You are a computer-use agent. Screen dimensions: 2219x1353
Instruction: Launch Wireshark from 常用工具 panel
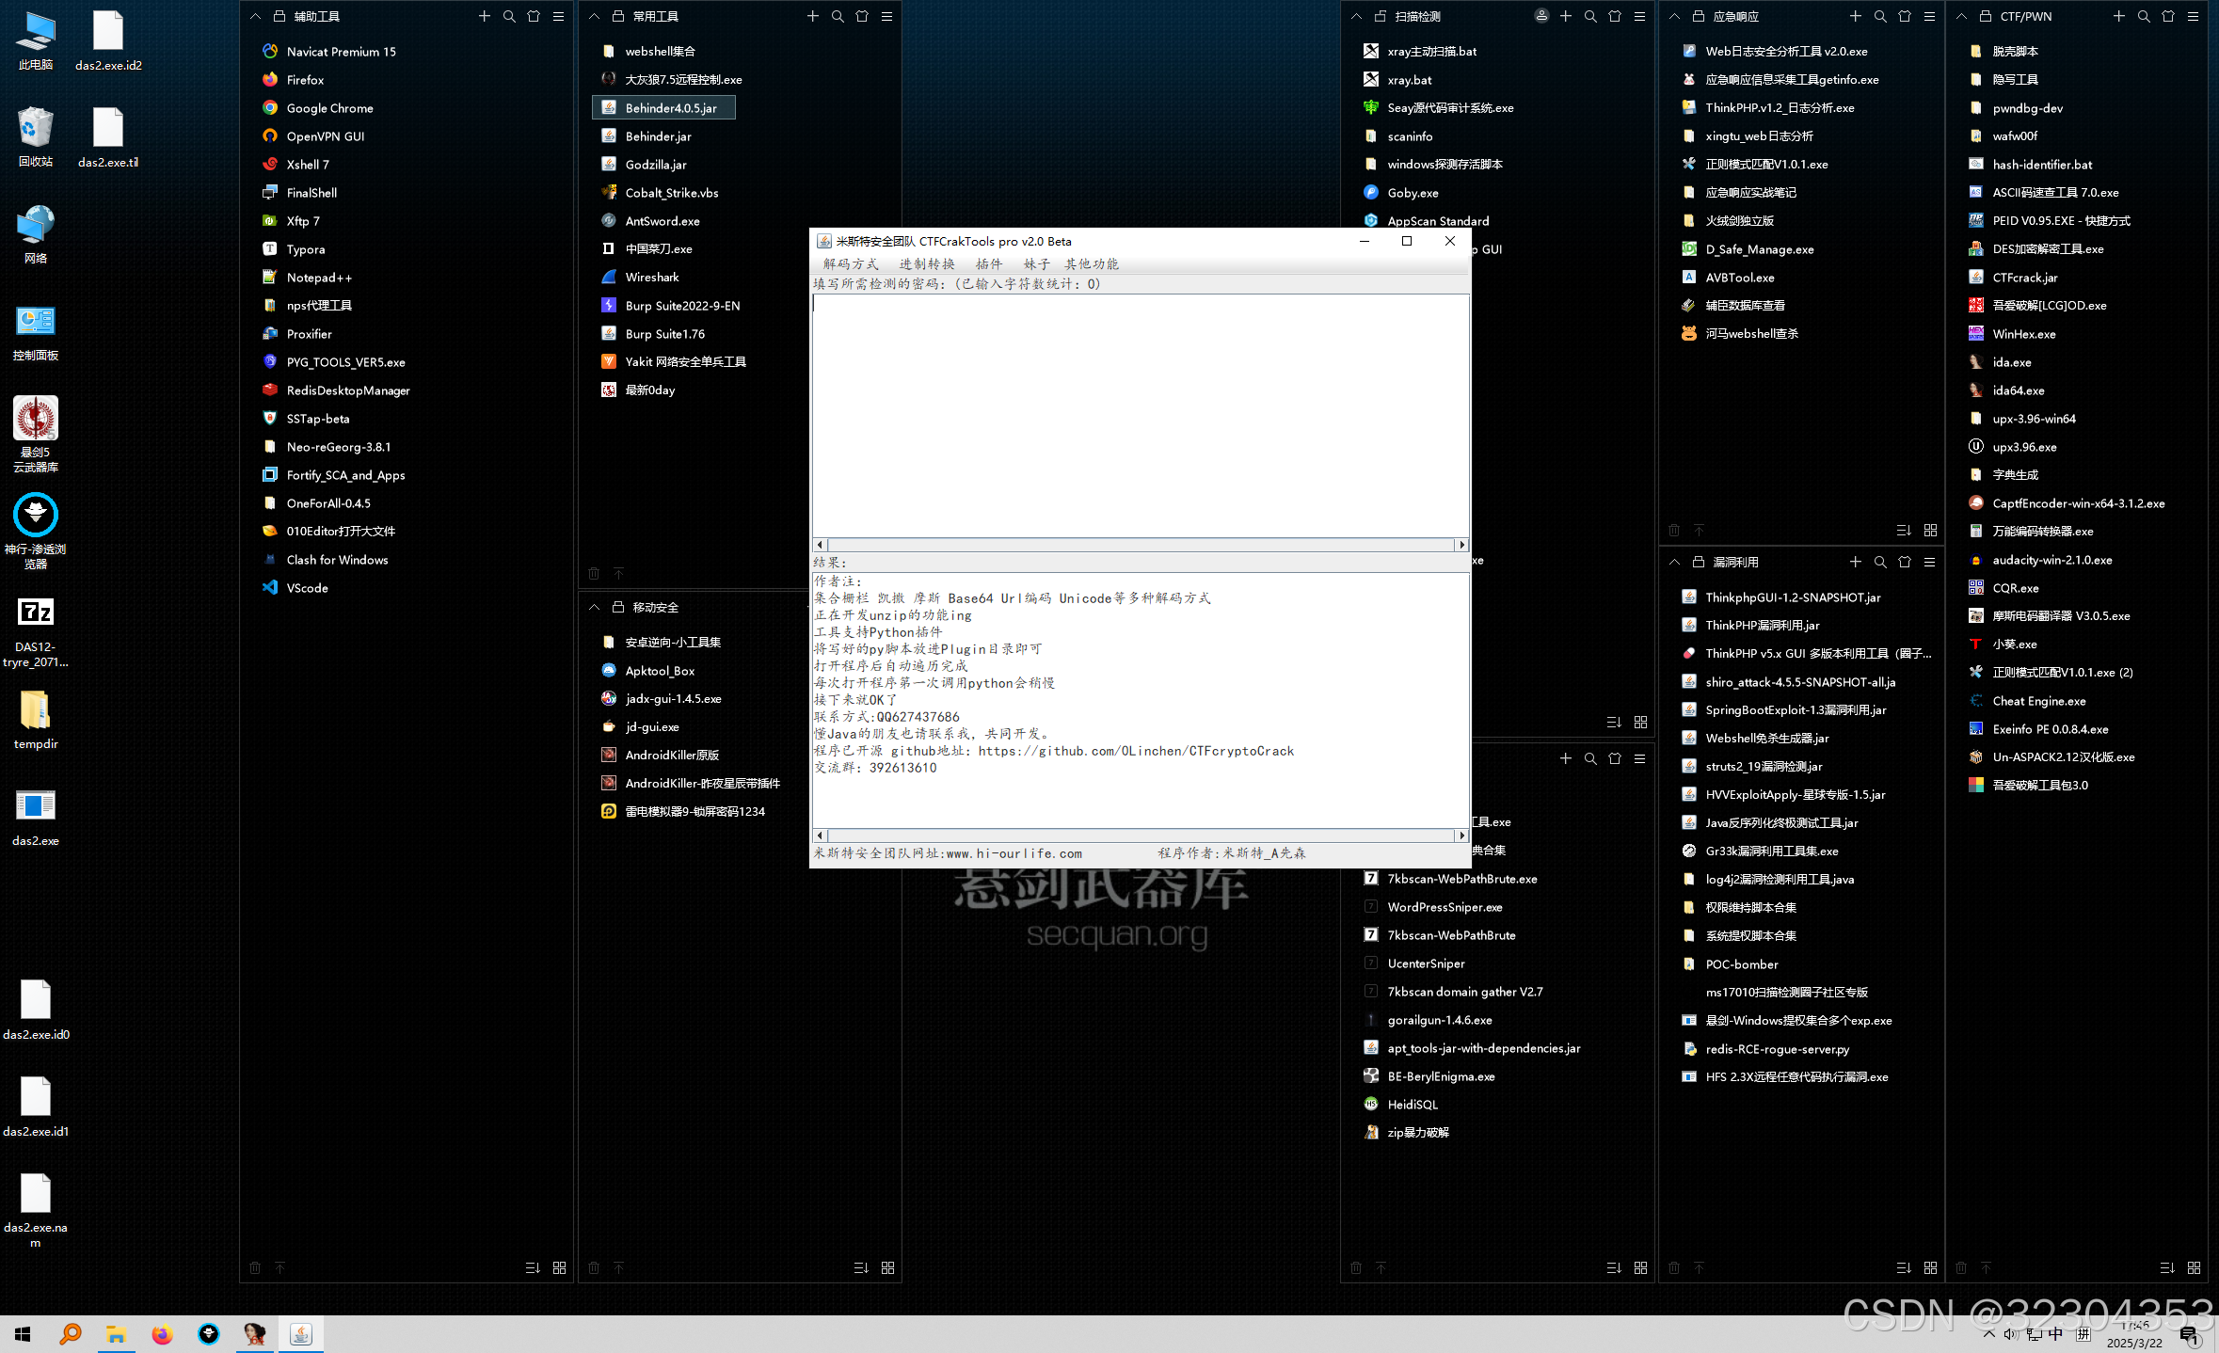point(652,277)
